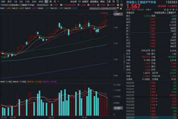Click the 净值 value 1.5402
178x119 pixels.
point(147,76)
